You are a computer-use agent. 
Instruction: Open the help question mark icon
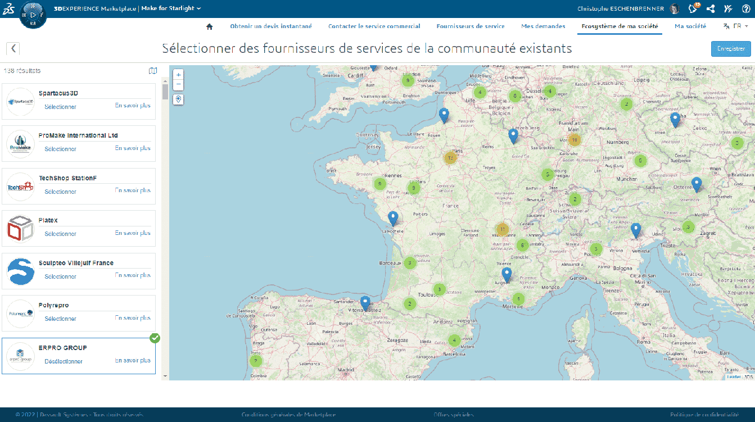click(x=746, y=8)
